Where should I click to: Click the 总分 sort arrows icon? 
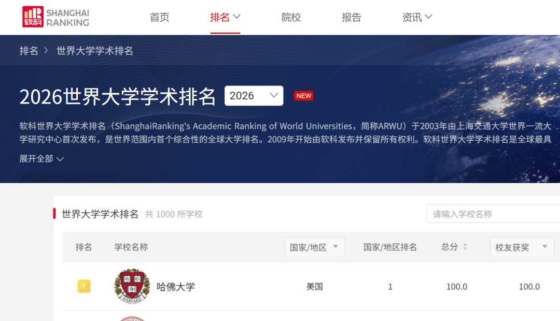465,247
